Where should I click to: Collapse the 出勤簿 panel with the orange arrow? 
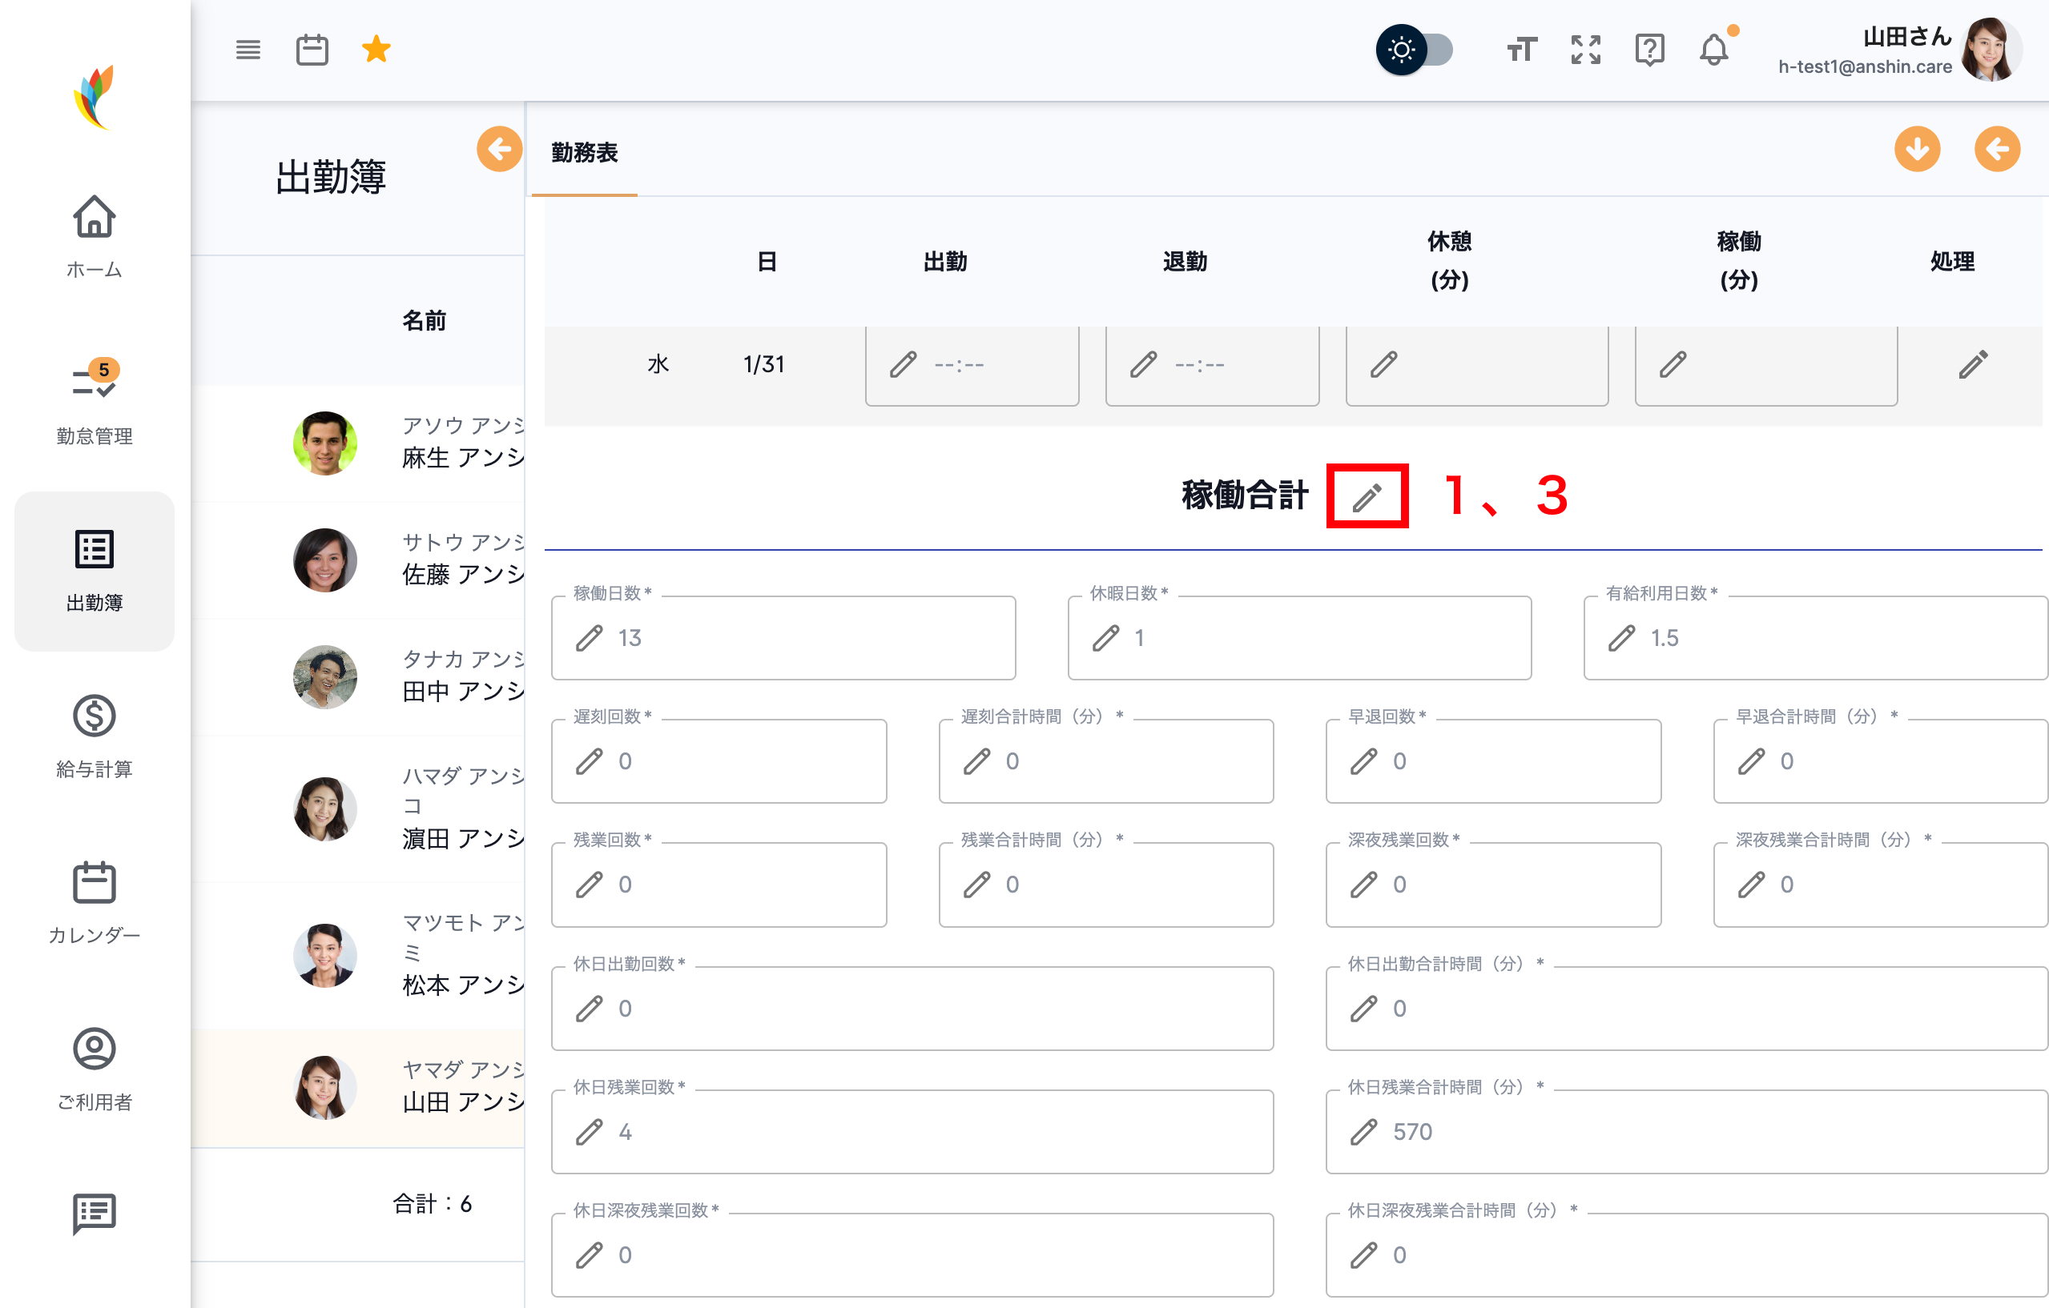(499, 149)
